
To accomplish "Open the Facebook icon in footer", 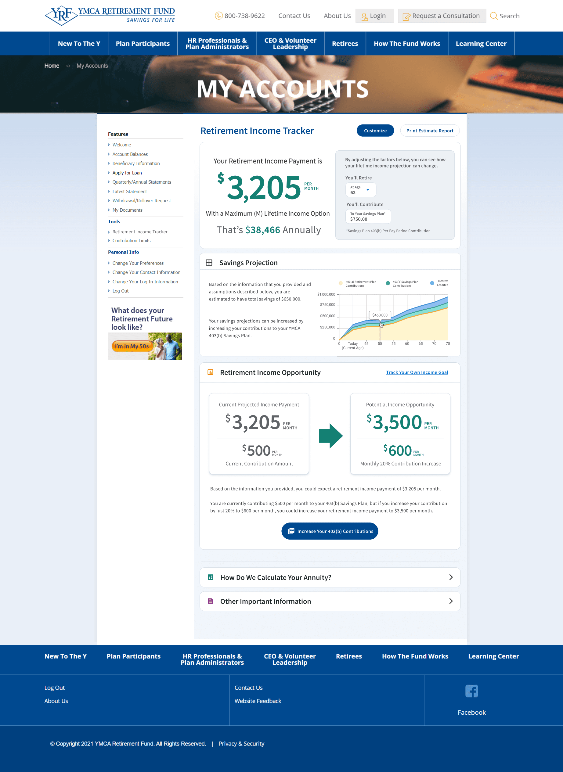I will coord(472,691).
